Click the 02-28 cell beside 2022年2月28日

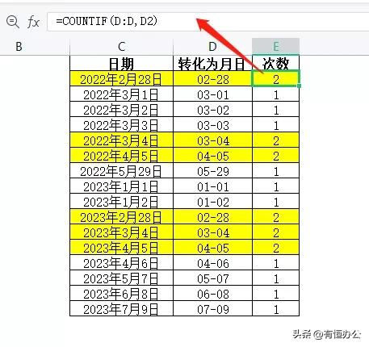(x=212, y=78)
